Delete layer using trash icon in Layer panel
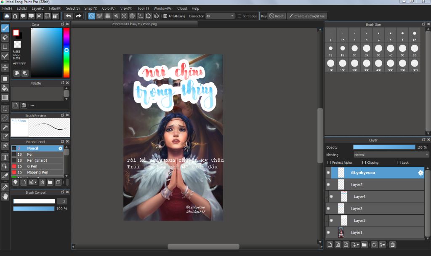 click(392, 245)
